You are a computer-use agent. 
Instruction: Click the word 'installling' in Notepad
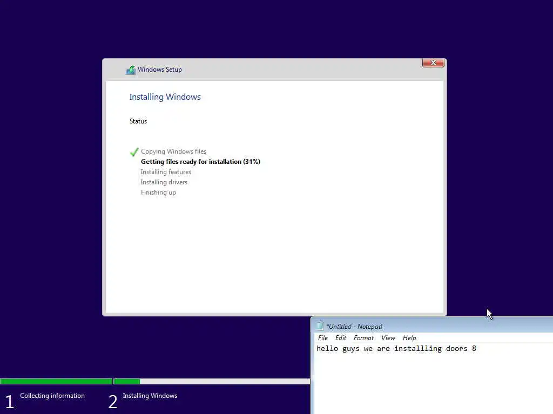417,349
